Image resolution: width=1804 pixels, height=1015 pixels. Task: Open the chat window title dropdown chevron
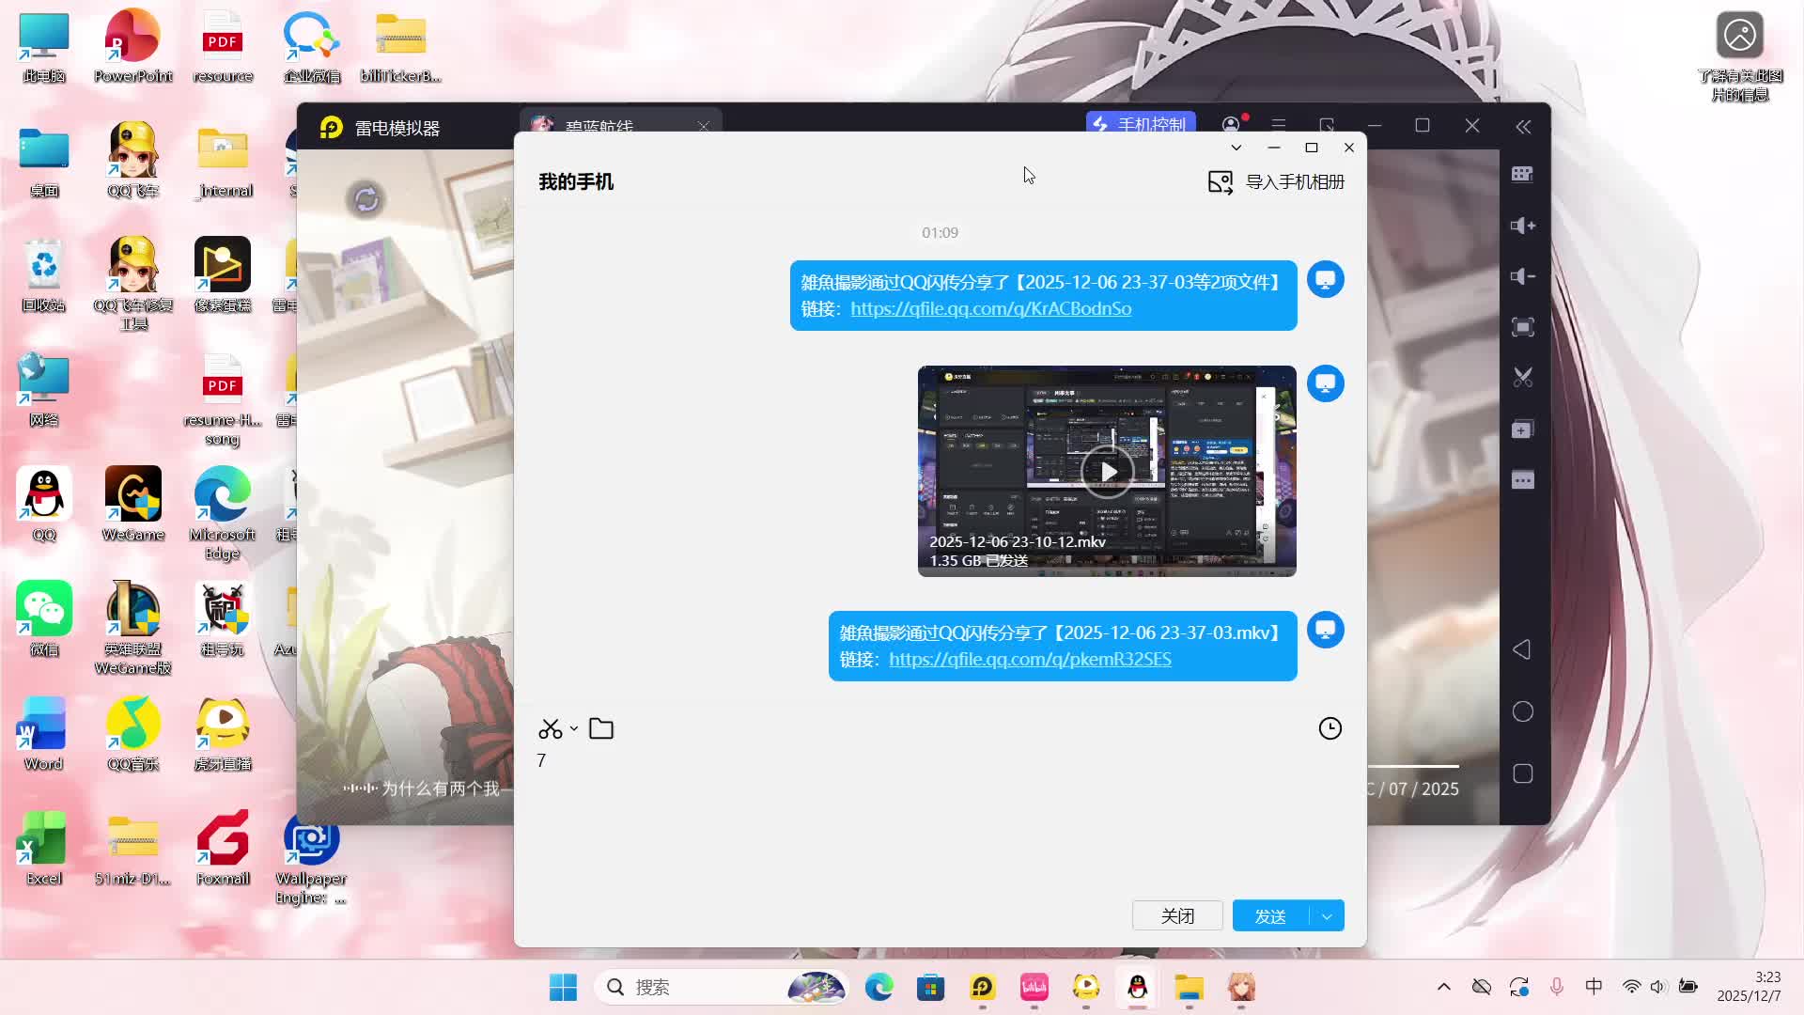pyautogui.click(x=1236, y=148)
